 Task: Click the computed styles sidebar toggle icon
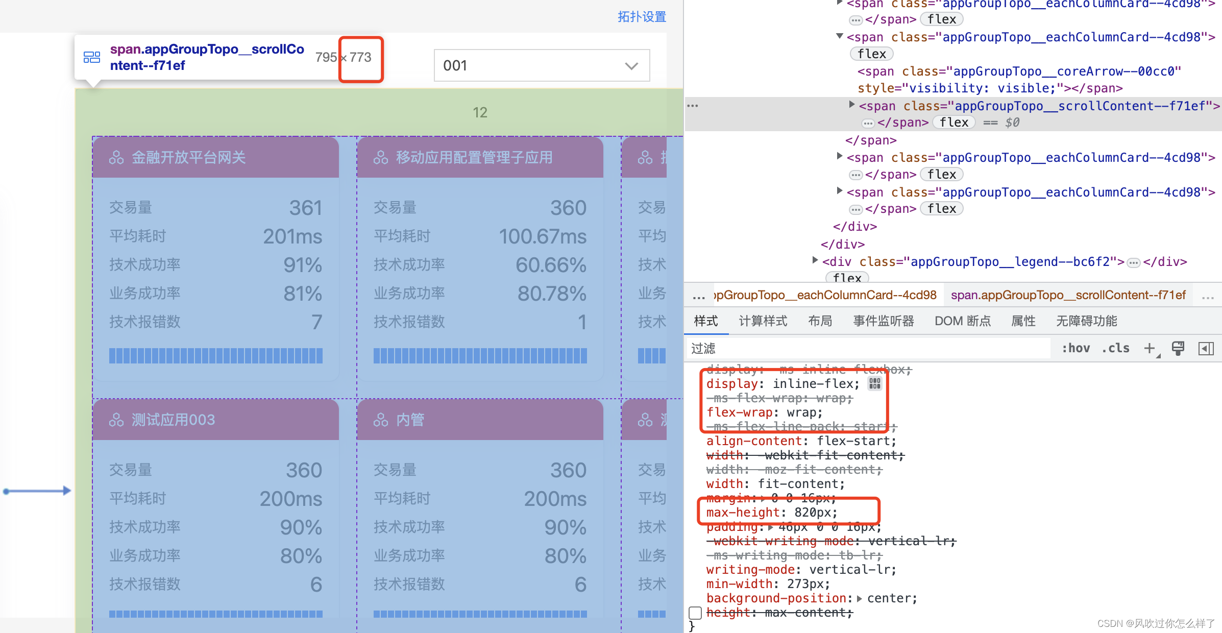(1206, 349)
